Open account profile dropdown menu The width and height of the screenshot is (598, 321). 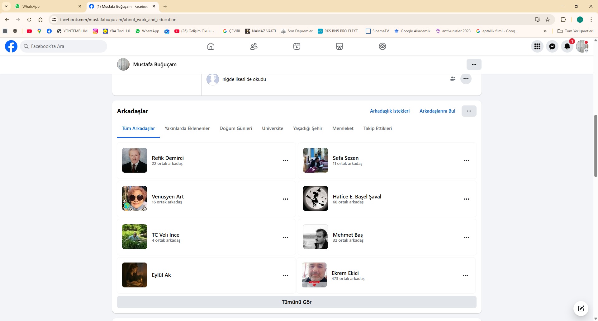[582, 46]
